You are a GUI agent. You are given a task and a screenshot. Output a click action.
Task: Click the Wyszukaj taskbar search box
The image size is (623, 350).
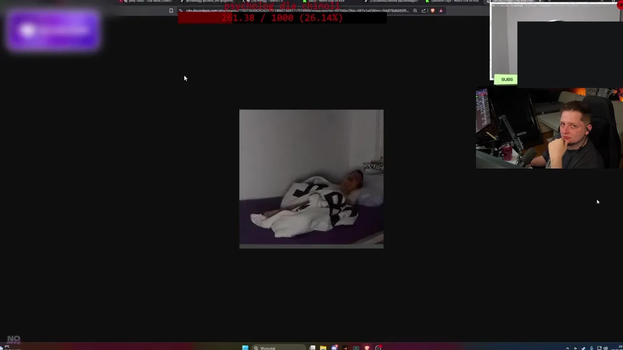pos(278,348)
